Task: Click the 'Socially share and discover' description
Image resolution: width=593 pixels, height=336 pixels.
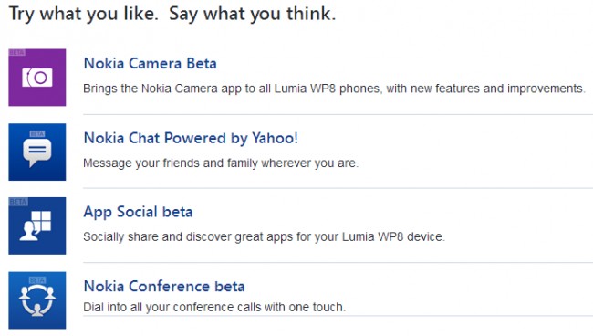Action: (x=264, y=236)
